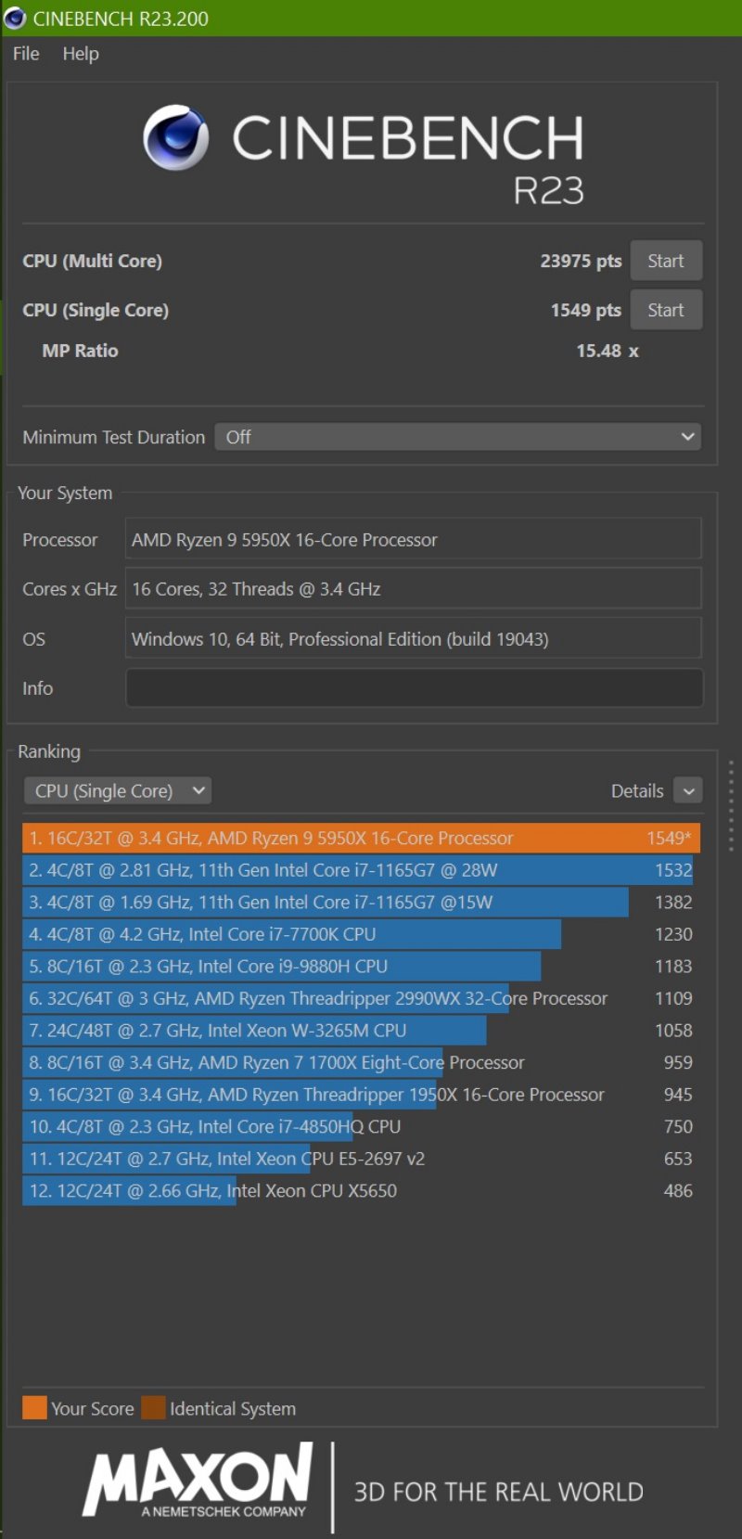Open the Minimum Test Duration dropdown
This screenshot has width=742, height=1539.
pyautogui.click(x=458, y=437)
